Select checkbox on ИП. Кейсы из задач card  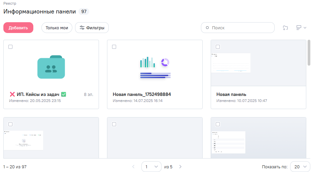(x=10, y=47)
